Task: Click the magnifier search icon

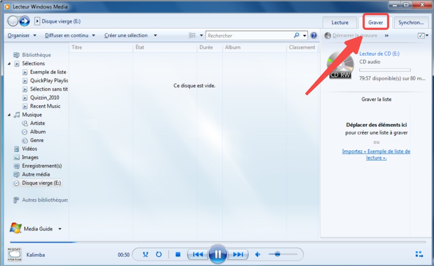Action: [297, 35]
